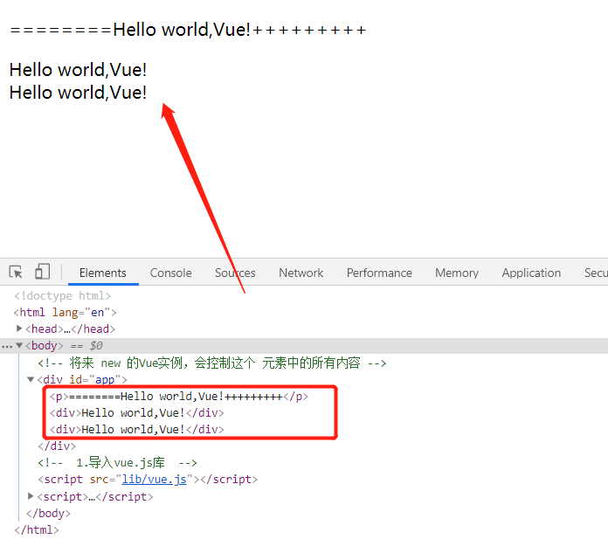Expand the head element node

(19, 328)
